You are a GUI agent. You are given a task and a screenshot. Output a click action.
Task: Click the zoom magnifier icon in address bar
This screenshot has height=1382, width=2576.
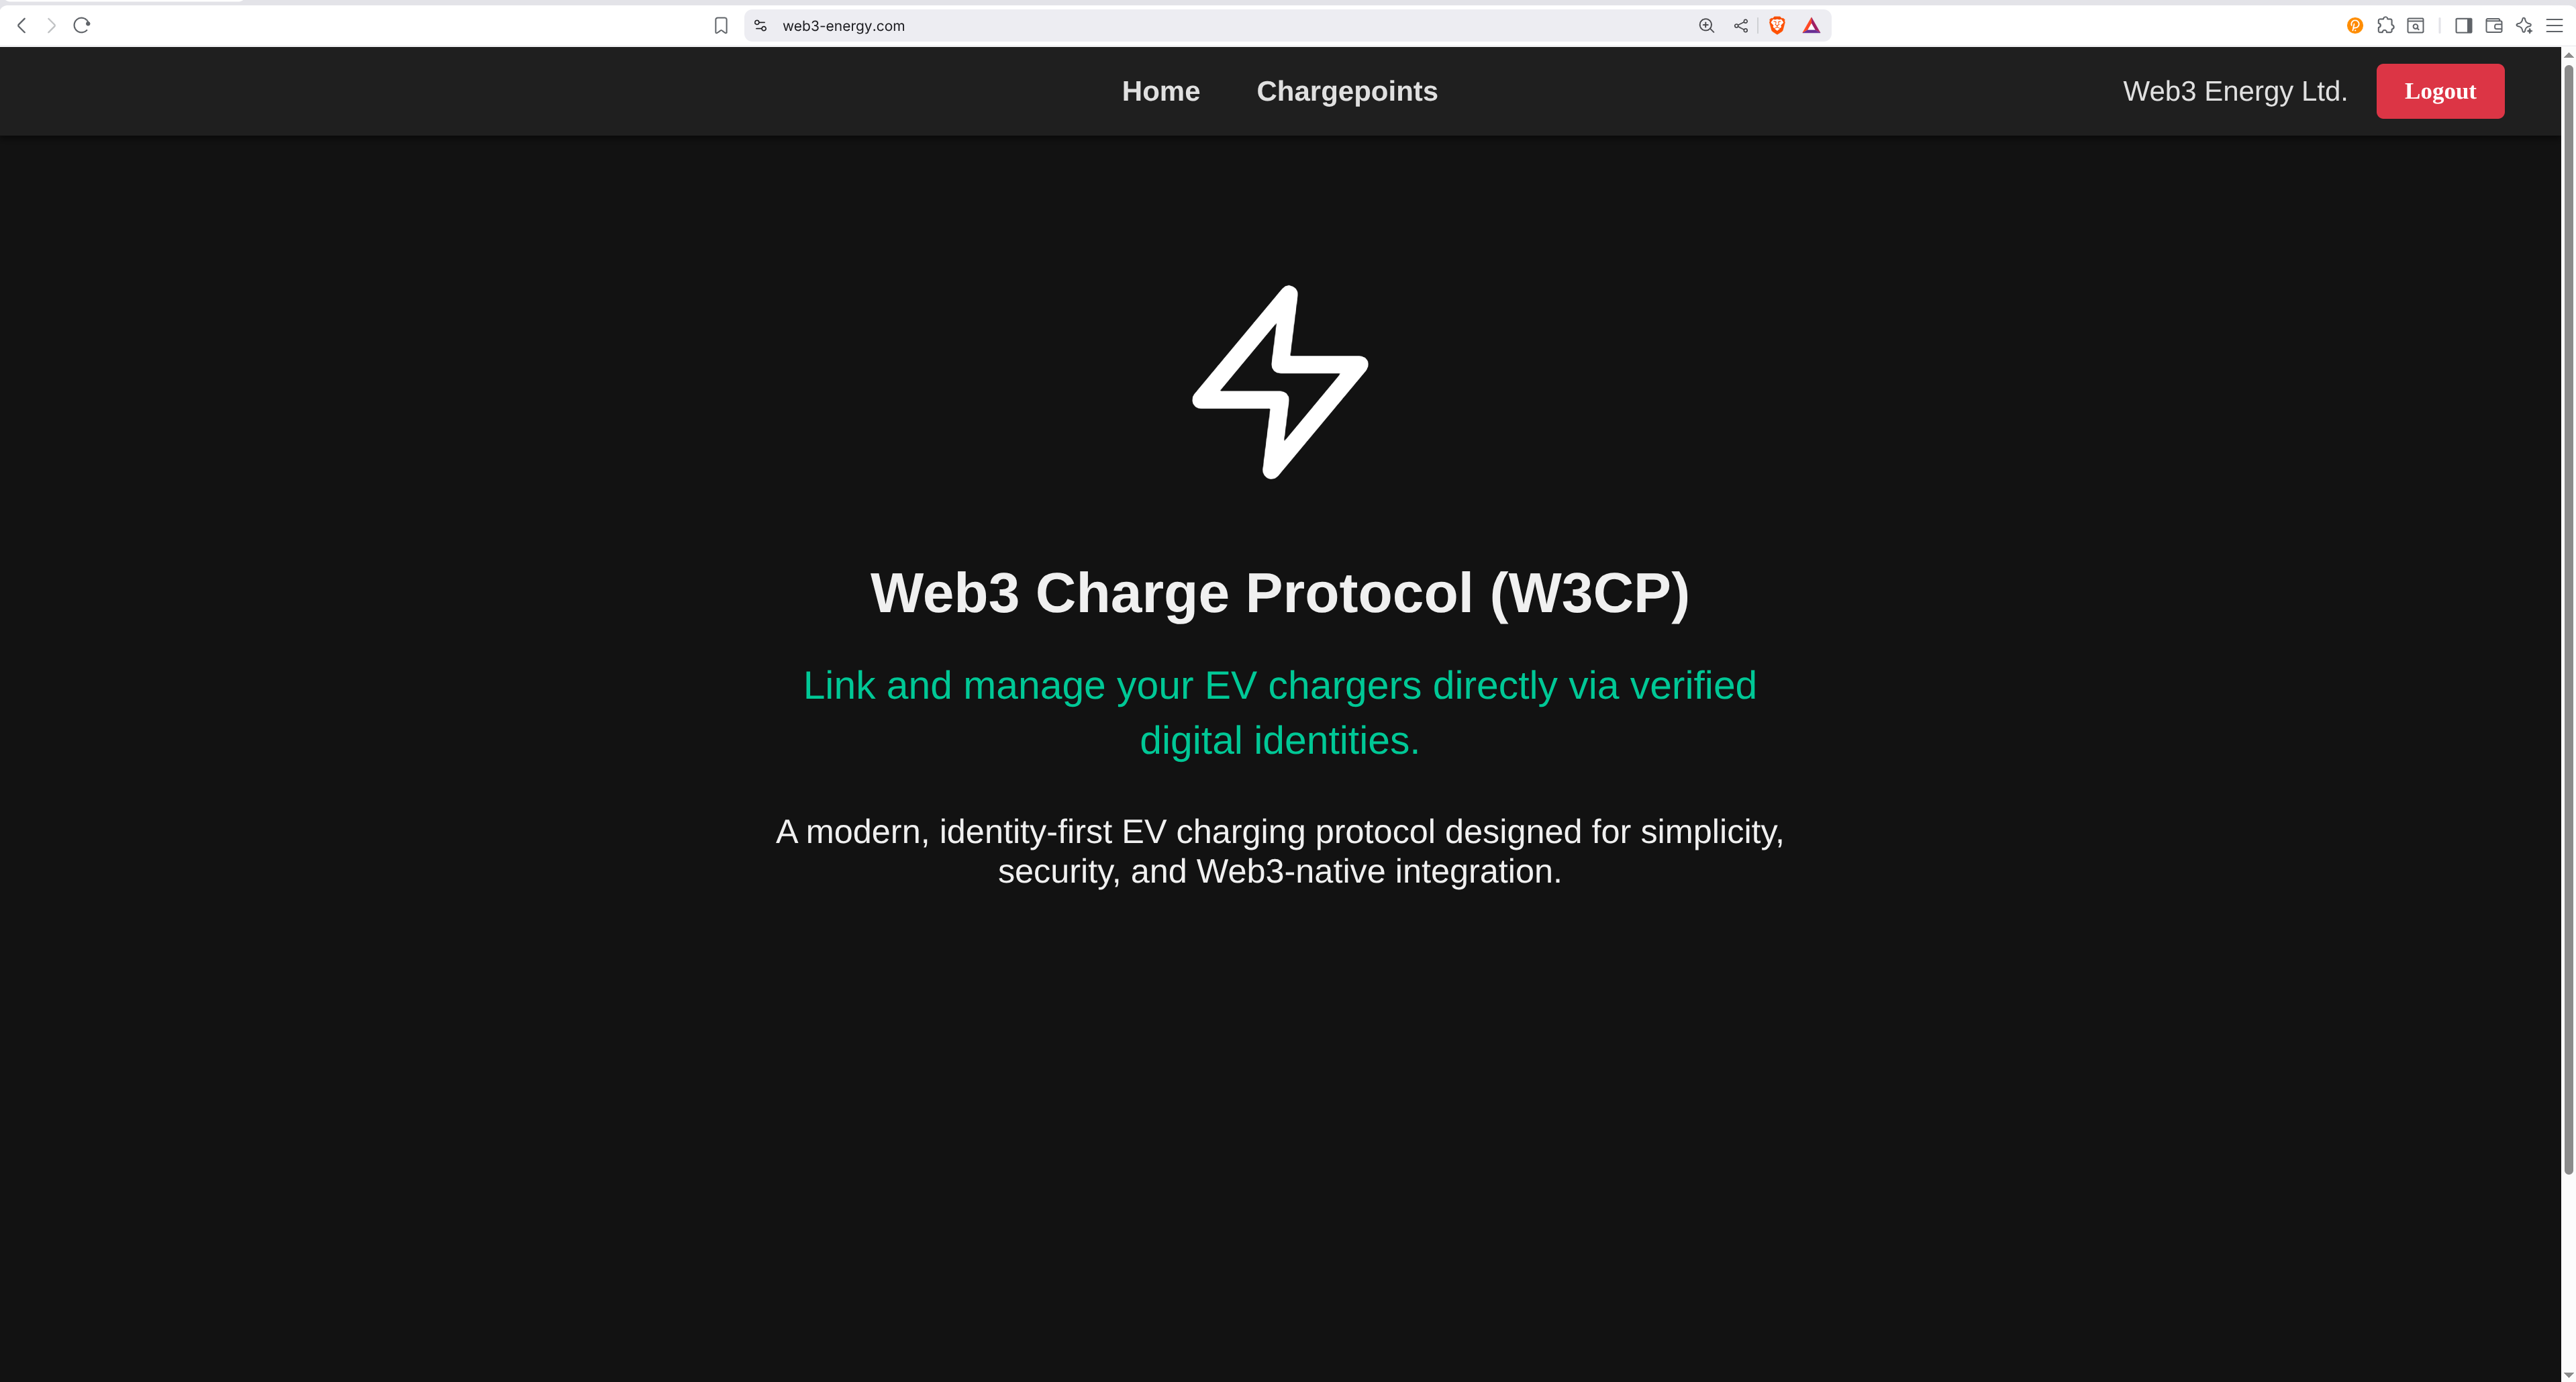(x=1707, y=26)
